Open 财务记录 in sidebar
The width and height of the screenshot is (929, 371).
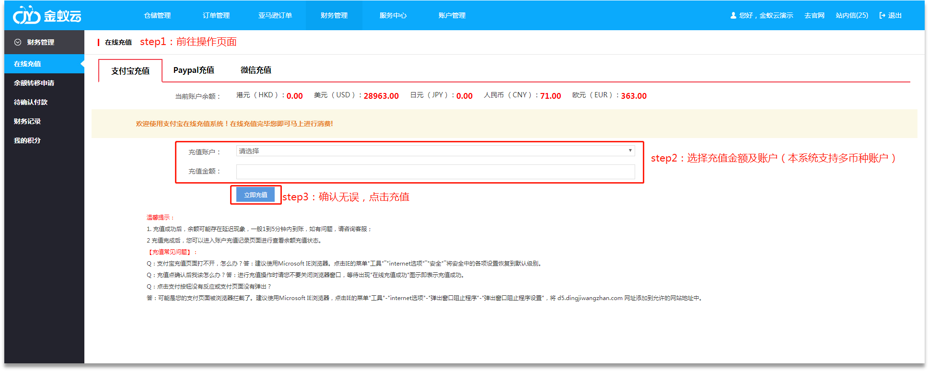coord(27,121)
